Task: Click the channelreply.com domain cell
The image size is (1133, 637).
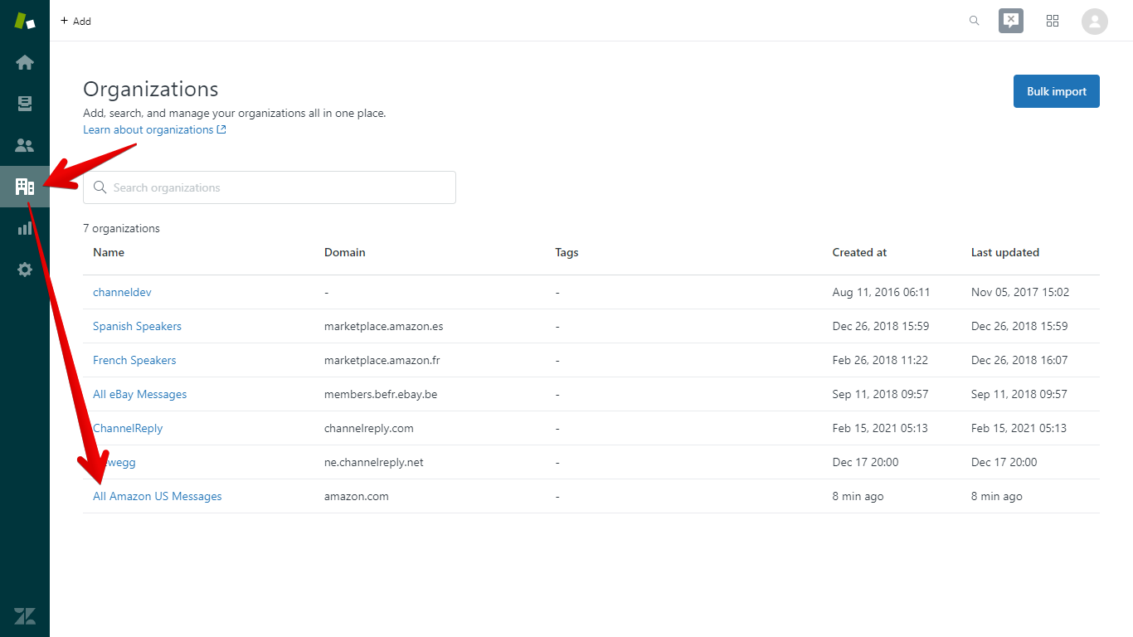Action: 369,428
